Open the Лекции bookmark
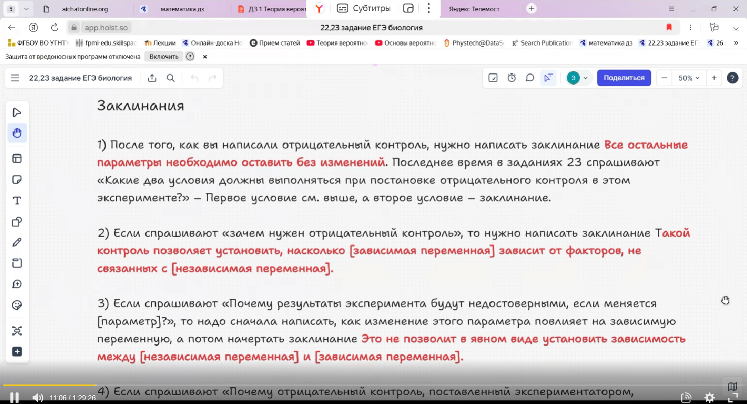 click(160, 43)
